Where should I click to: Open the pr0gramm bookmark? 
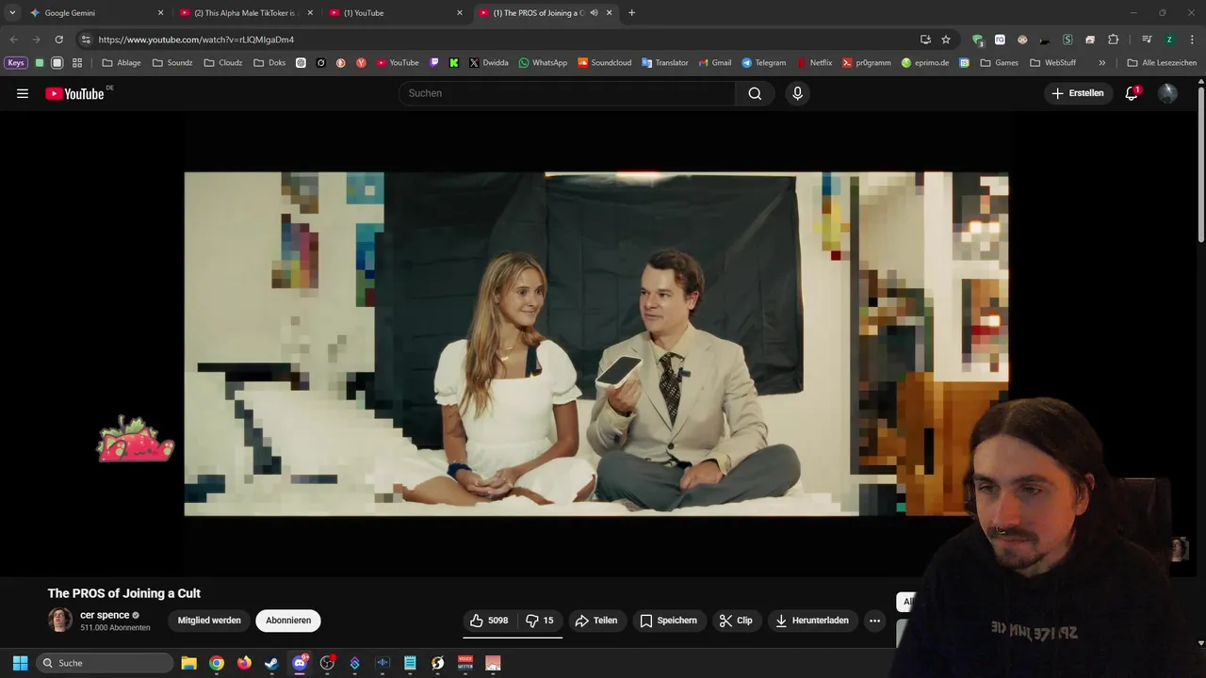pyautogui.click(x=867, y=63)
